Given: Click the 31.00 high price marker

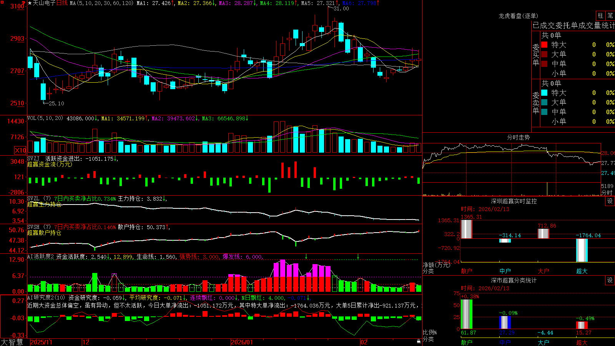Looking at the screenshot, I should pos(341,8).
